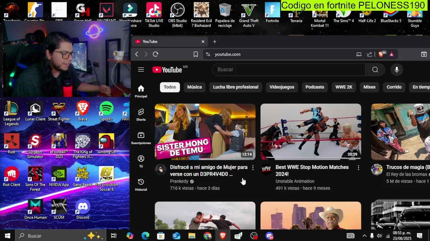The height and width of the screenshot is (241, 430).
Task: Open the Fortnite desktop shortcut
Action: 272,13
